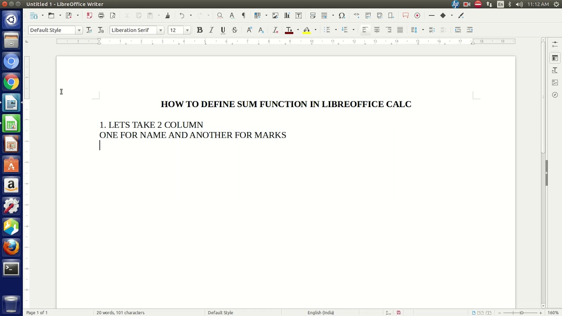Zoom in with the plus button
562x316 pixels.
540,312
